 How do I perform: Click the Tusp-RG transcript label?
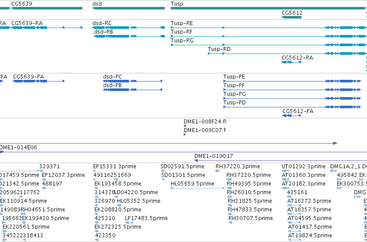point(182,41)
